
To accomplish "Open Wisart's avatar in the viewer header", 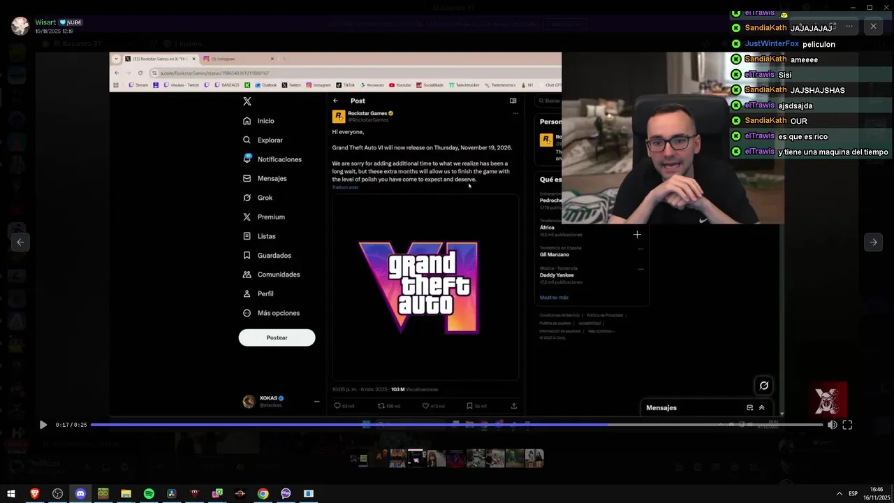I will pos(20,26).
